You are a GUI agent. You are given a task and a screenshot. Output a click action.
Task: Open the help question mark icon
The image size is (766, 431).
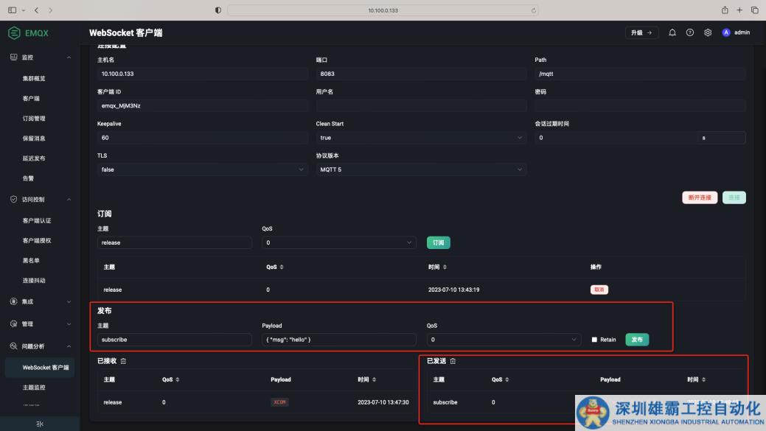pos(690,32)
